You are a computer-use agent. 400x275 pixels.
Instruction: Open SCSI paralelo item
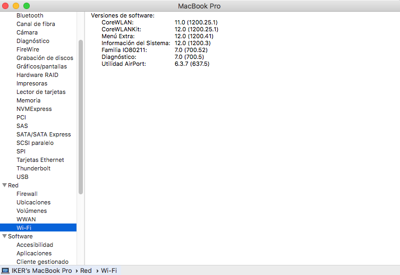[35, 143]
